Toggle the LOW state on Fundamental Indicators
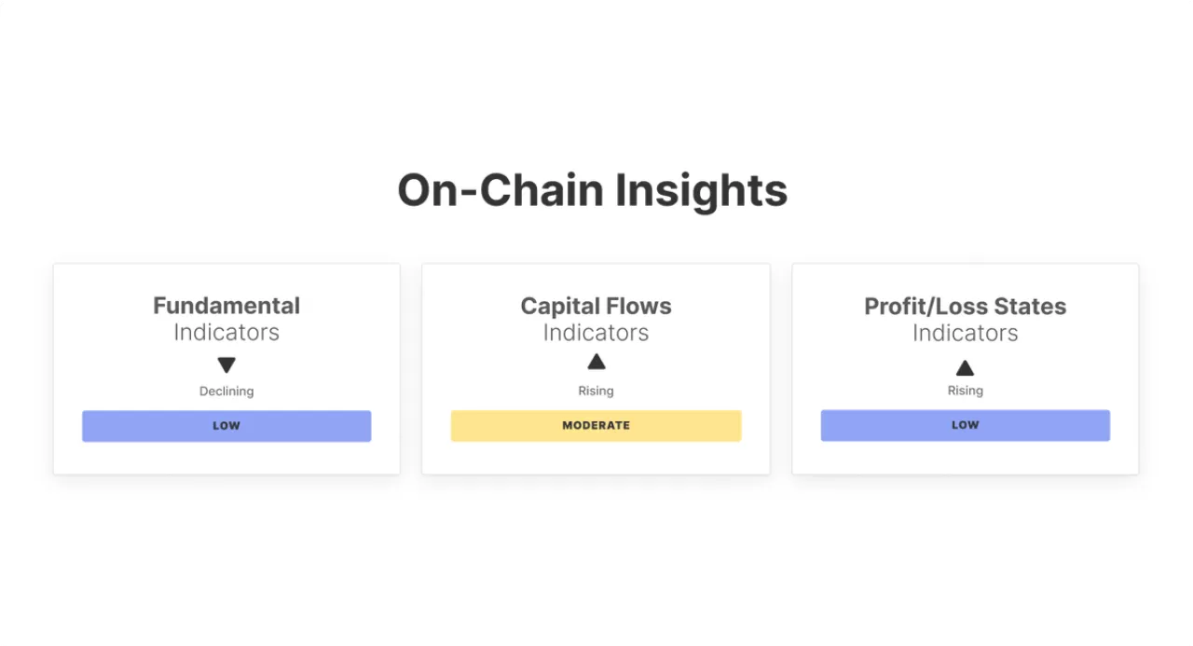The height and width of the screenshot is (646, 1193). pyautogui.click(x=226, y=425)
